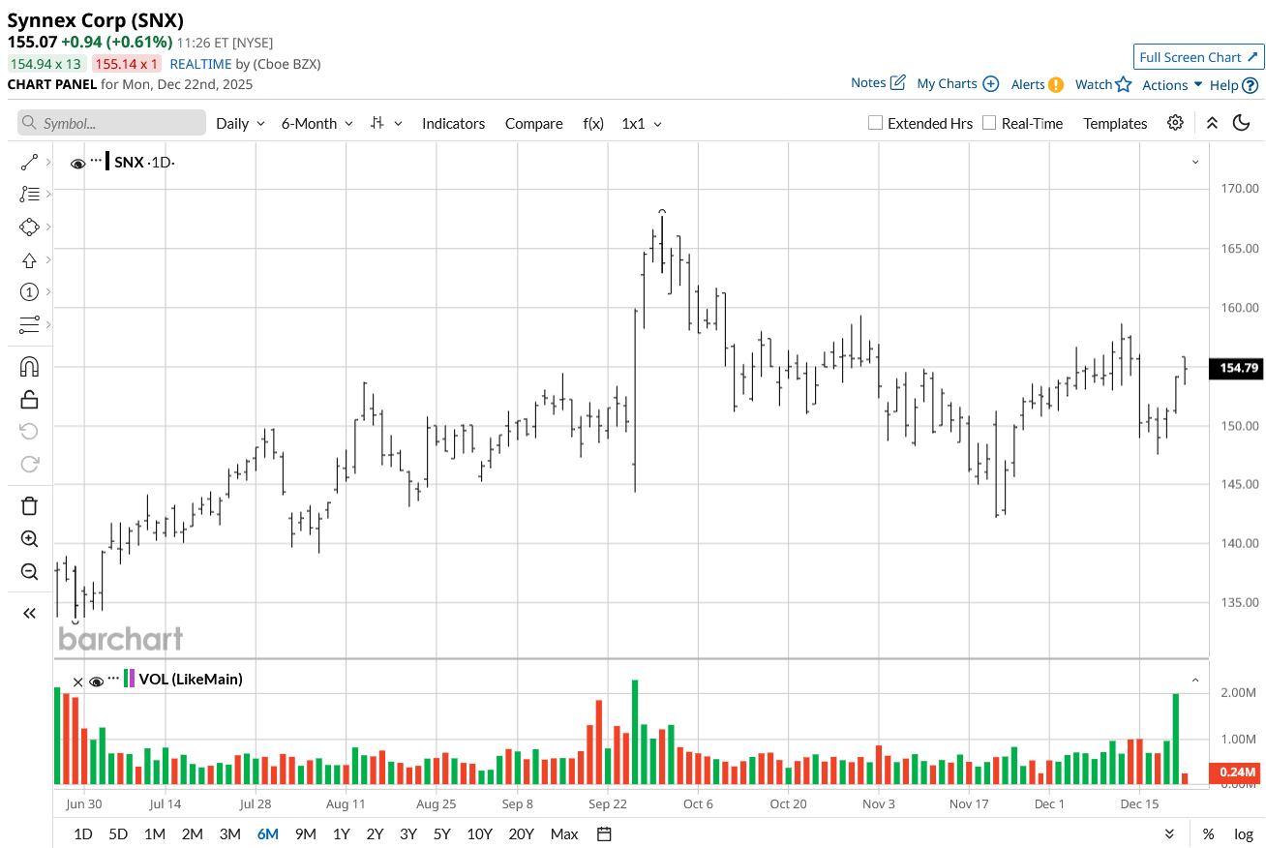The height and width of the screenshot is (848, 1266).
Task: Toggle VOL indicator visibility eye
Action: pos(96,681)
